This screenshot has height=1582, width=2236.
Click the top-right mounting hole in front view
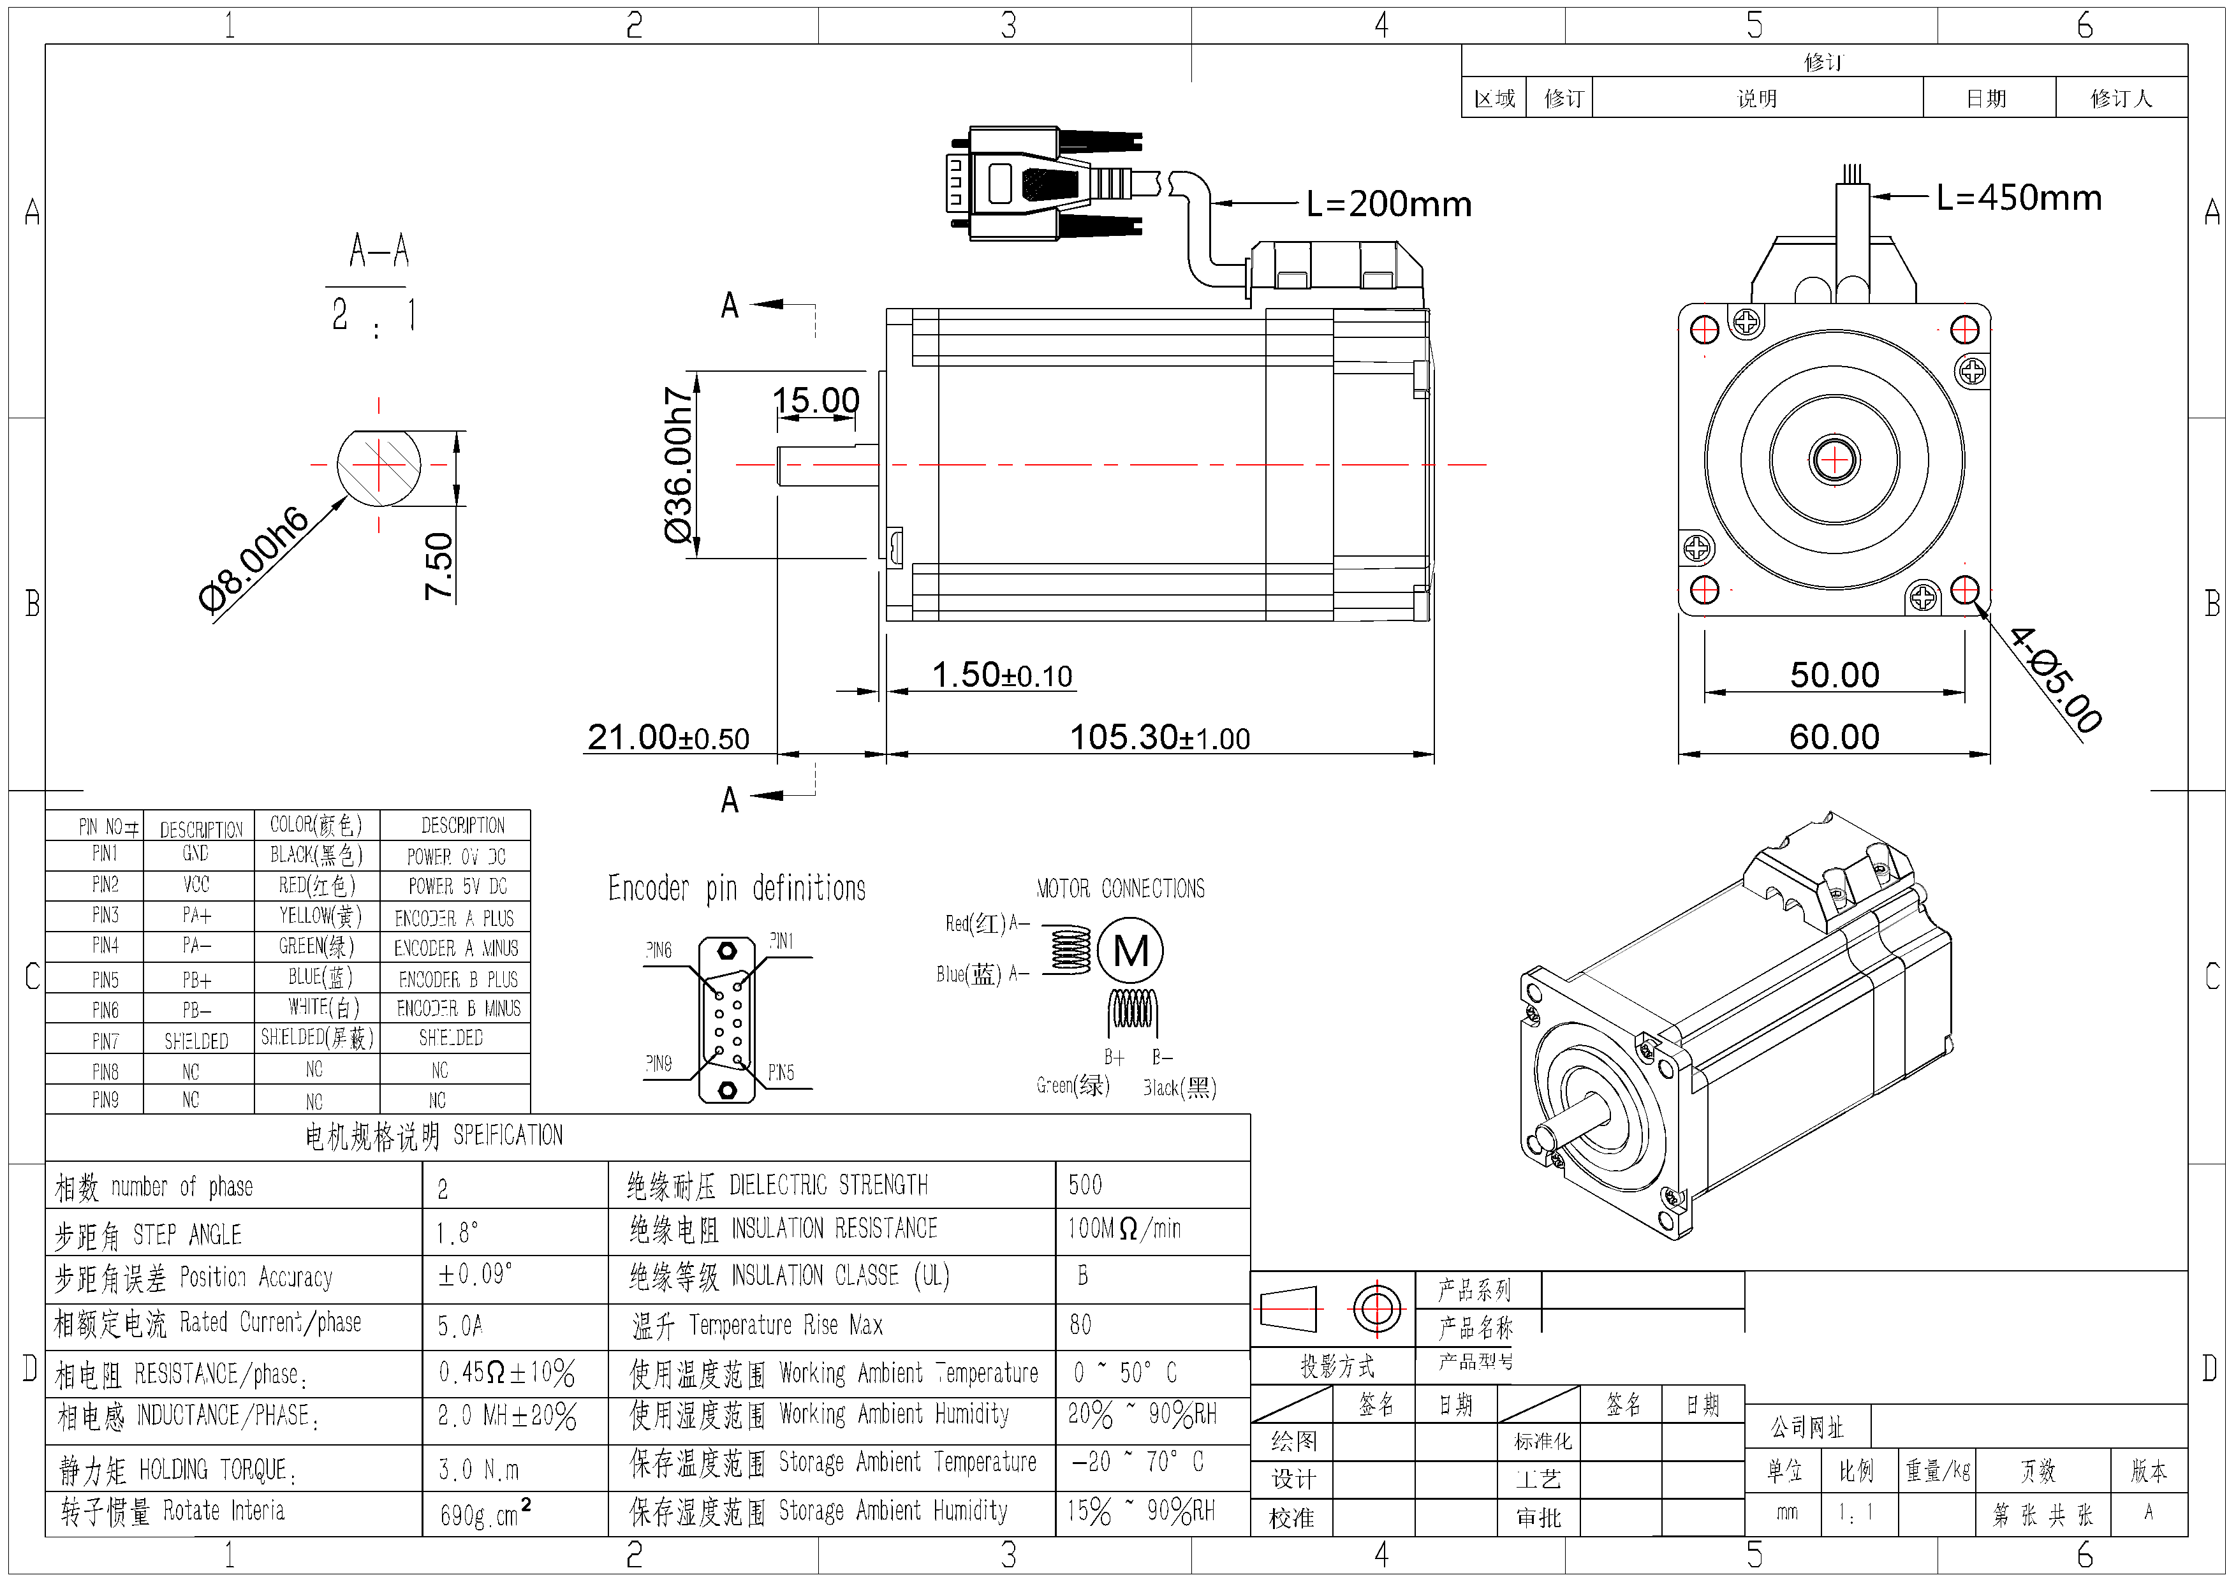pos(1964,330)
